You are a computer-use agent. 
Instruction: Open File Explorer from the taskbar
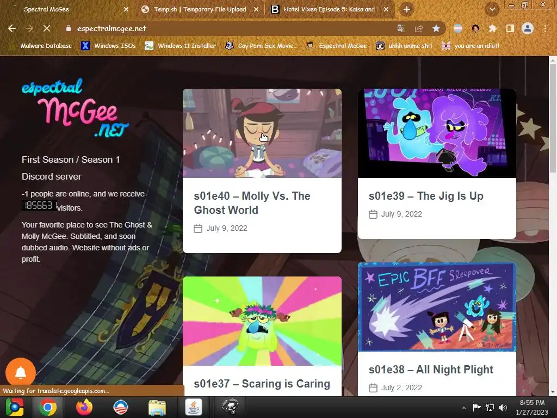point(157,407)
